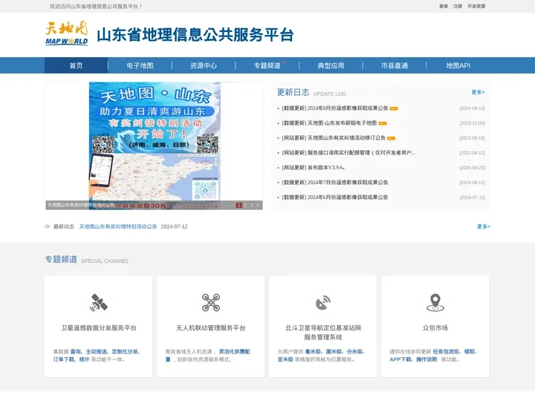Open the drone management platform icon
535x401 pixels.
tap(211, 302)
